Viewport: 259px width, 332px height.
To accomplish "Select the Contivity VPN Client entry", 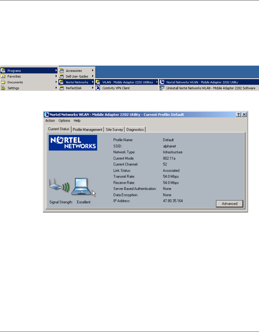I will [x=126, y=88].
